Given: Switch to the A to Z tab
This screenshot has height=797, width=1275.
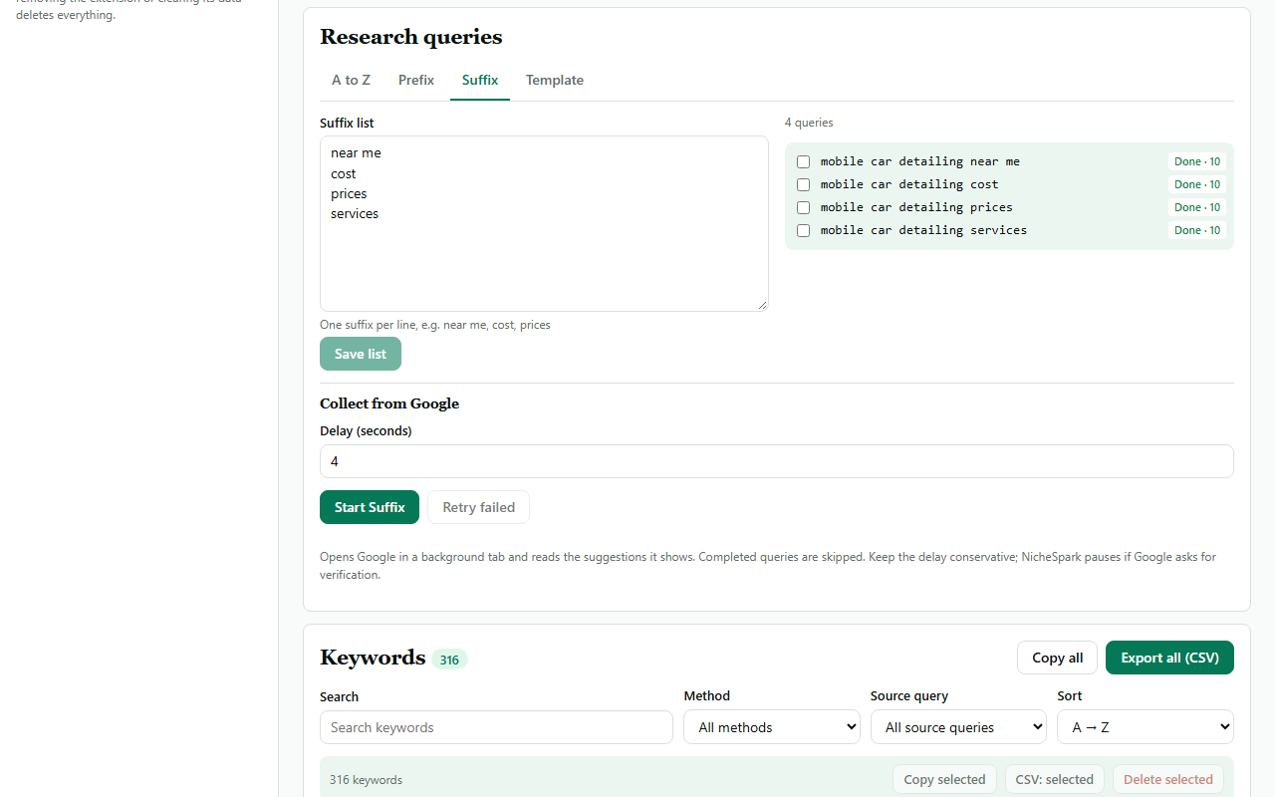Looking at the screenshot, I should click(x=351, y=80).
